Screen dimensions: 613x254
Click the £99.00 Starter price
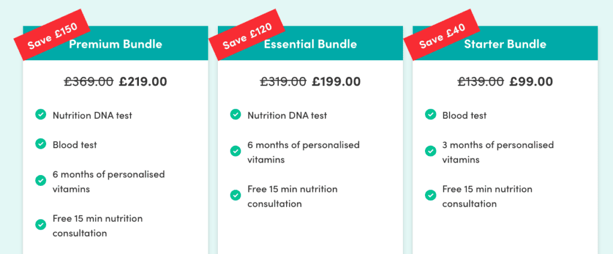pyautogui.click(x=531, y=81)
